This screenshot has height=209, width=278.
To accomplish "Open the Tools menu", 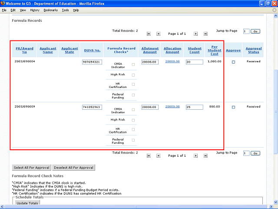I will coord(65,10).
